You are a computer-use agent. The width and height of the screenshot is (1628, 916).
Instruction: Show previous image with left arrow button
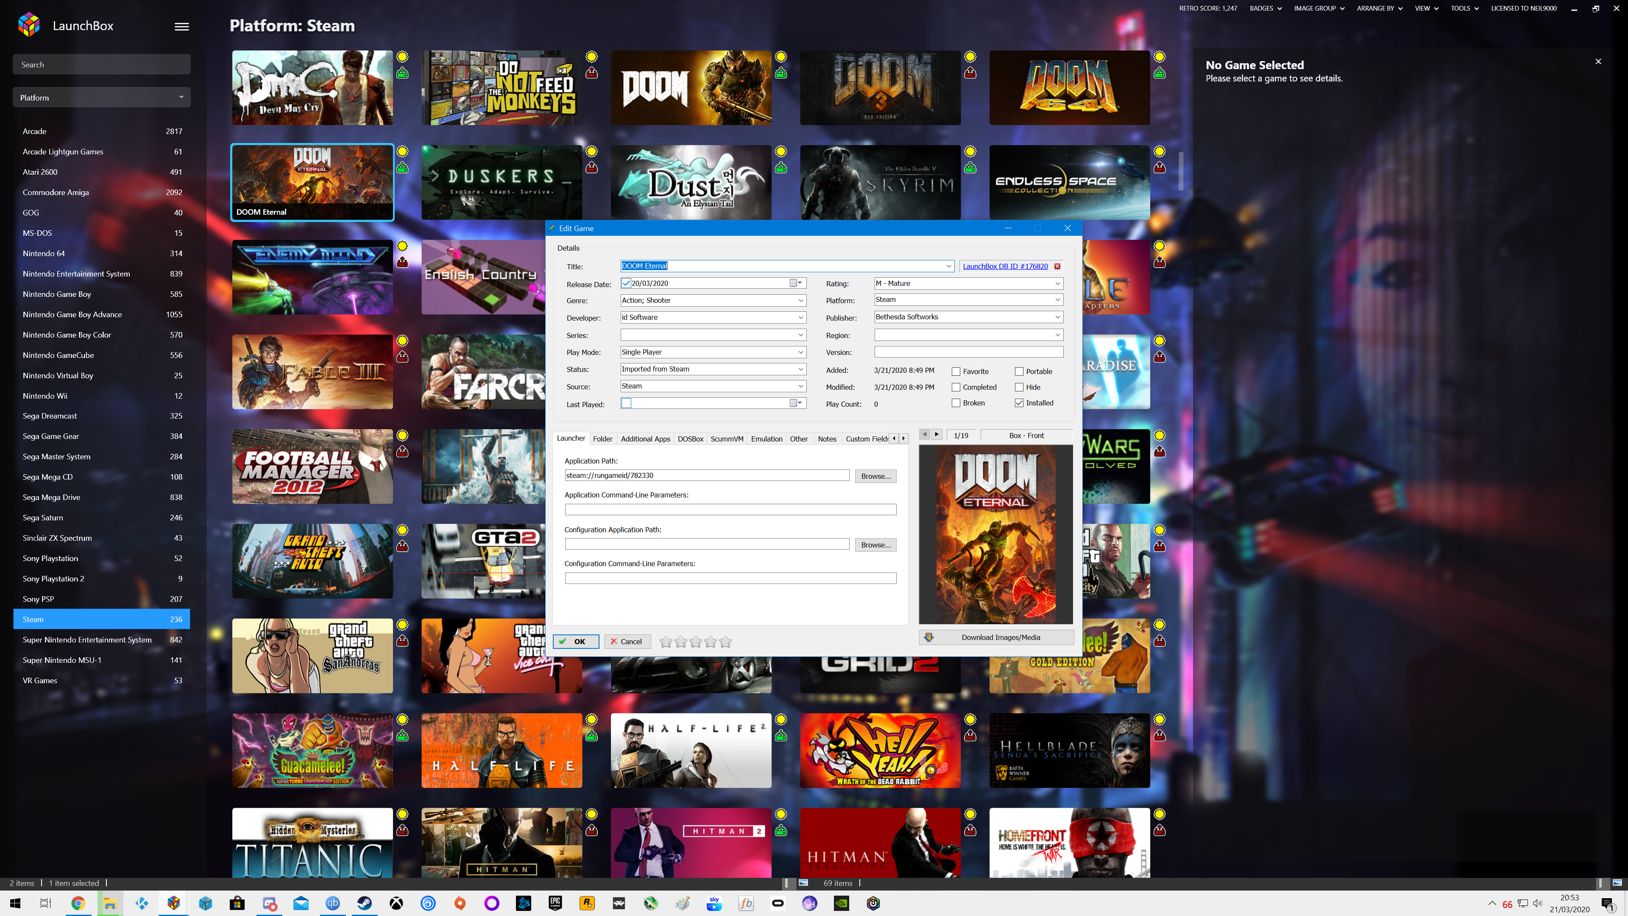924,435
